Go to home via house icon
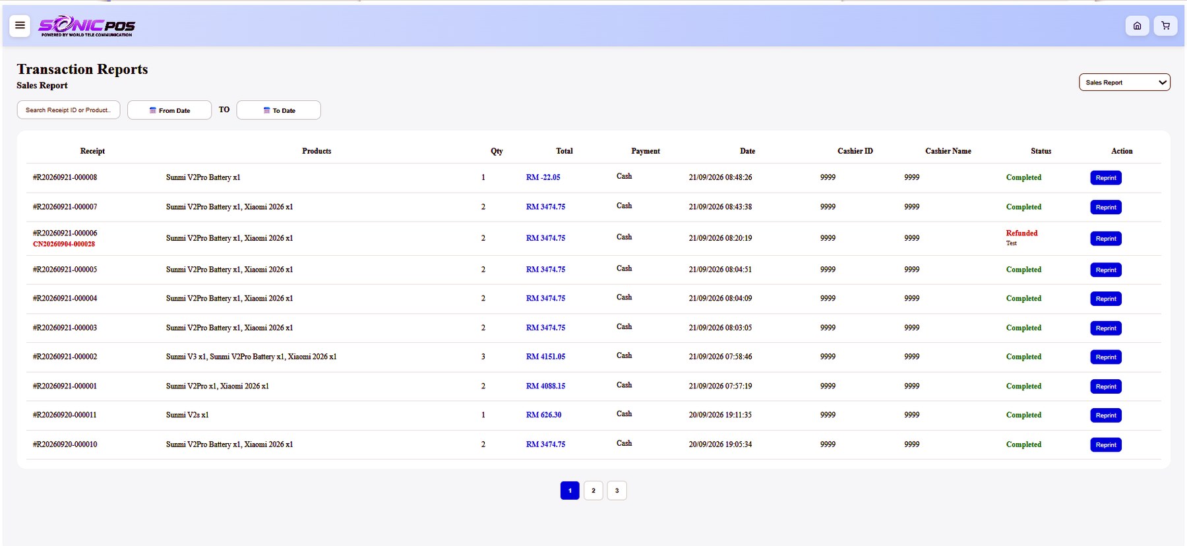The width and height of the screenshot is (1187, 546). (x=1137, y=26)
